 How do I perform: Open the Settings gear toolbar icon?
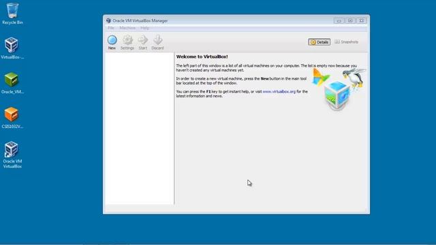coord(127,42)
